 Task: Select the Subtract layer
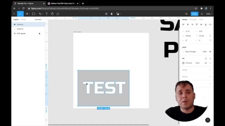(x=28, y=24)
